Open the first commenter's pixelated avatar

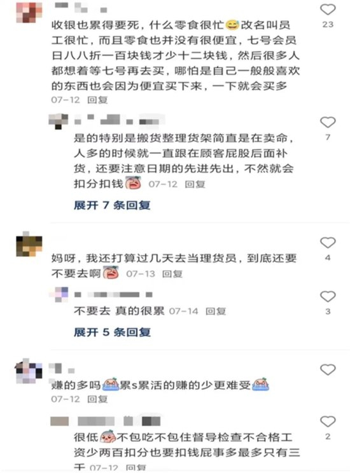29,12
